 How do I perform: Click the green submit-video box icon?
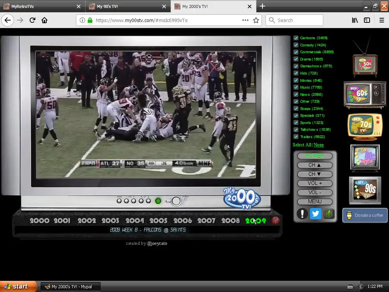pos(329,214)
